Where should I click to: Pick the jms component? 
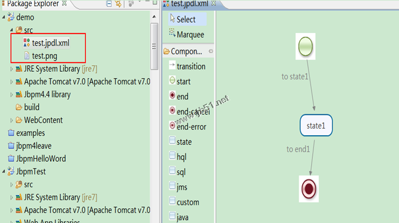178,187
